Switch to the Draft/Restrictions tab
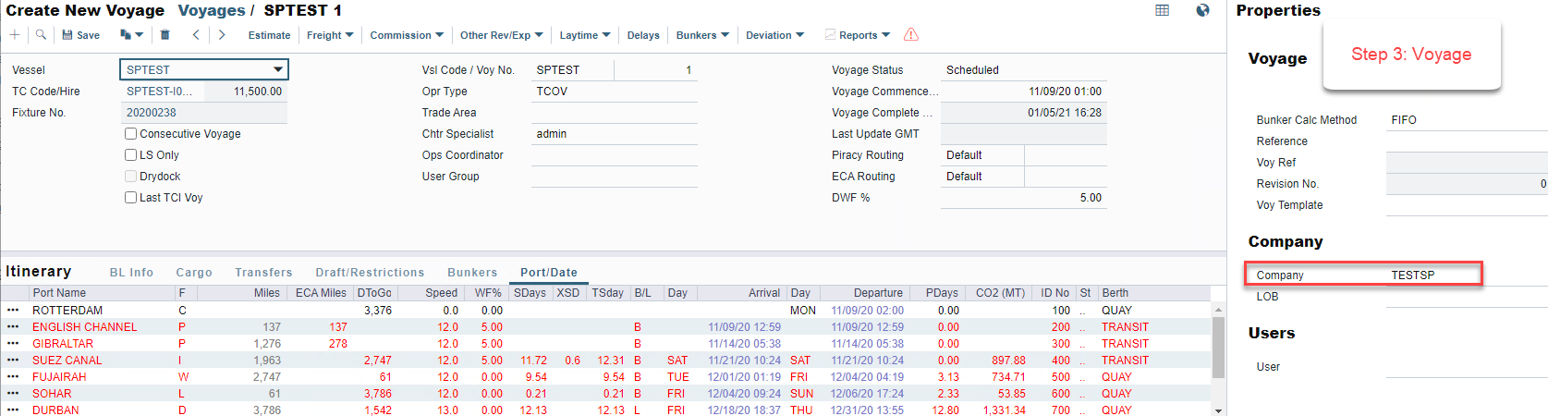The width and height of the screenshot is (1548, 416). (370, 273)
